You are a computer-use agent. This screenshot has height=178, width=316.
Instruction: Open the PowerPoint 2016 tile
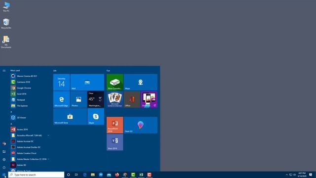tap(115, 125)
